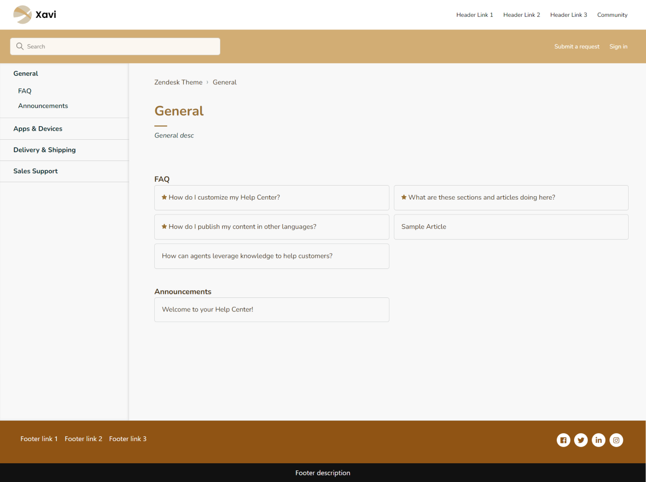Open the Twitter social icon
Screen dimensions: 646x482
pyautogui.click(x=581, y=440)
